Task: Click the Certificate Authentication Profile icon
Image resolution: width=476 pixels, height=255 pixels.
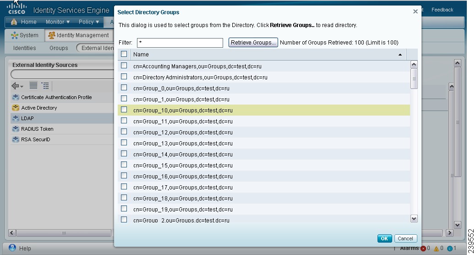Action: [16, 97]
